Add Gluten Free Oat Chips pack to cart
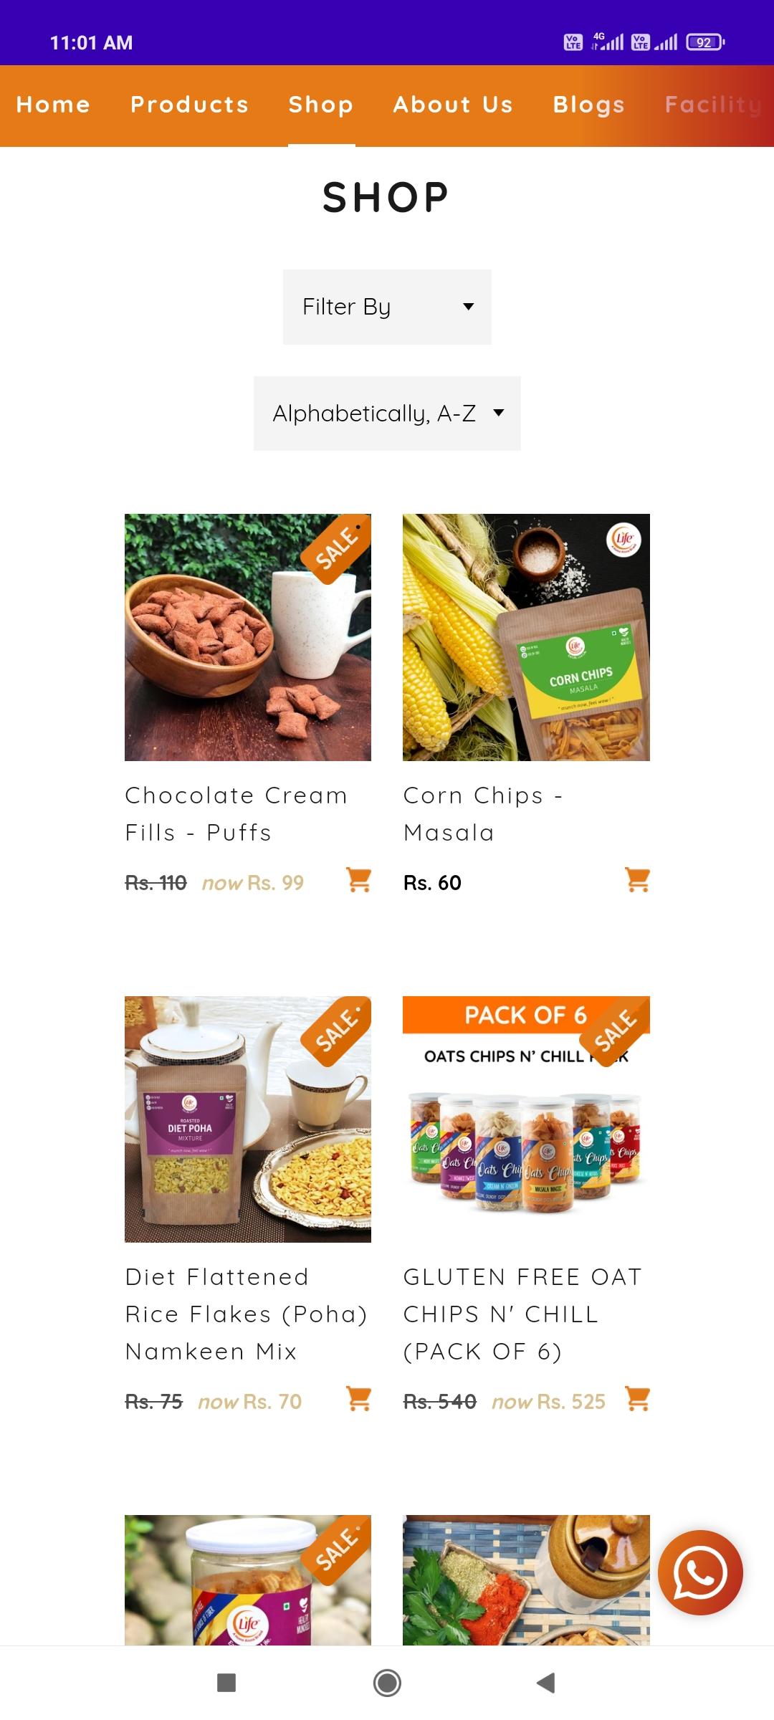The width and height of the screenshot is (774, 1720). point(637,1398)
